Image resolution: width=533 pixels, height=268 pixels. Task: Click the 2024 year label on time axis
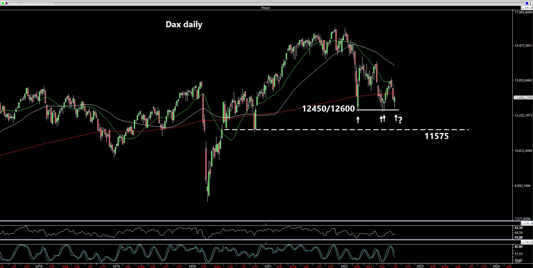tap(496, 266)
